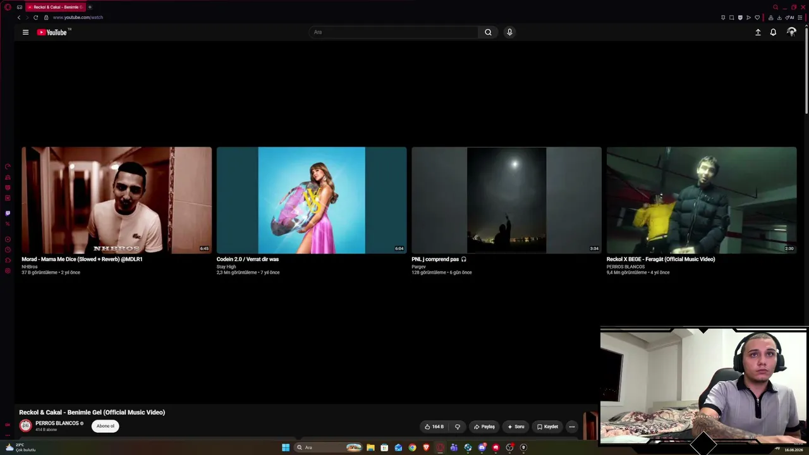This screenshot has width=809, height=455.
Task: Open the three-dots more actions button
Action: pos(572,427)
